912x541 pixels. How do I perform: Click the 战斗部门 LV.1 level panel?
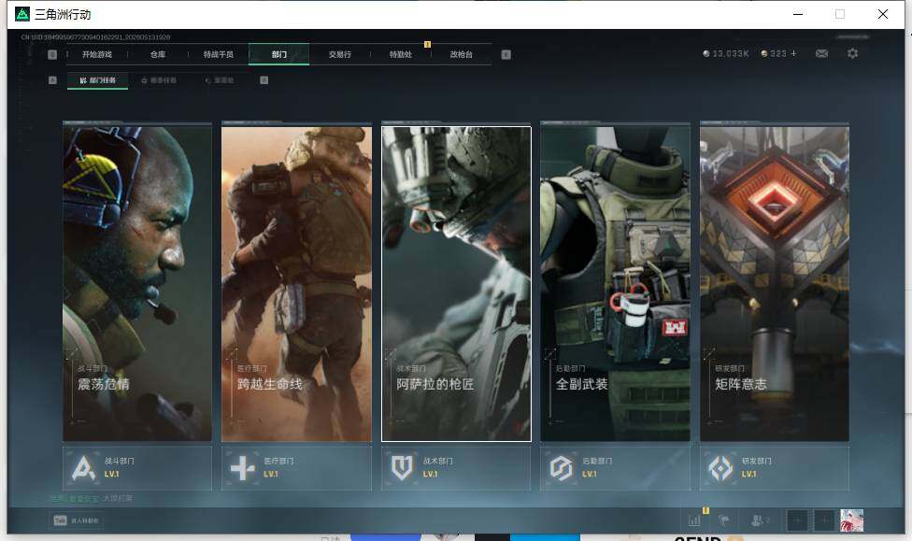pos(137,468)
